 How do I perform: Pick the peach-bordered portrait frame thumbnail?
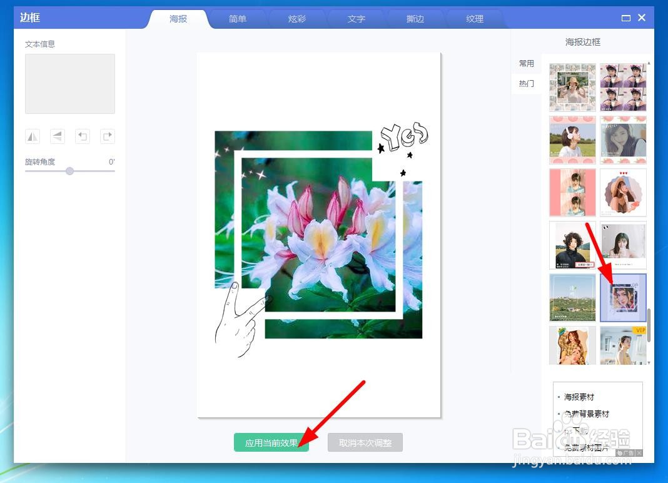(x=623, y=140)
